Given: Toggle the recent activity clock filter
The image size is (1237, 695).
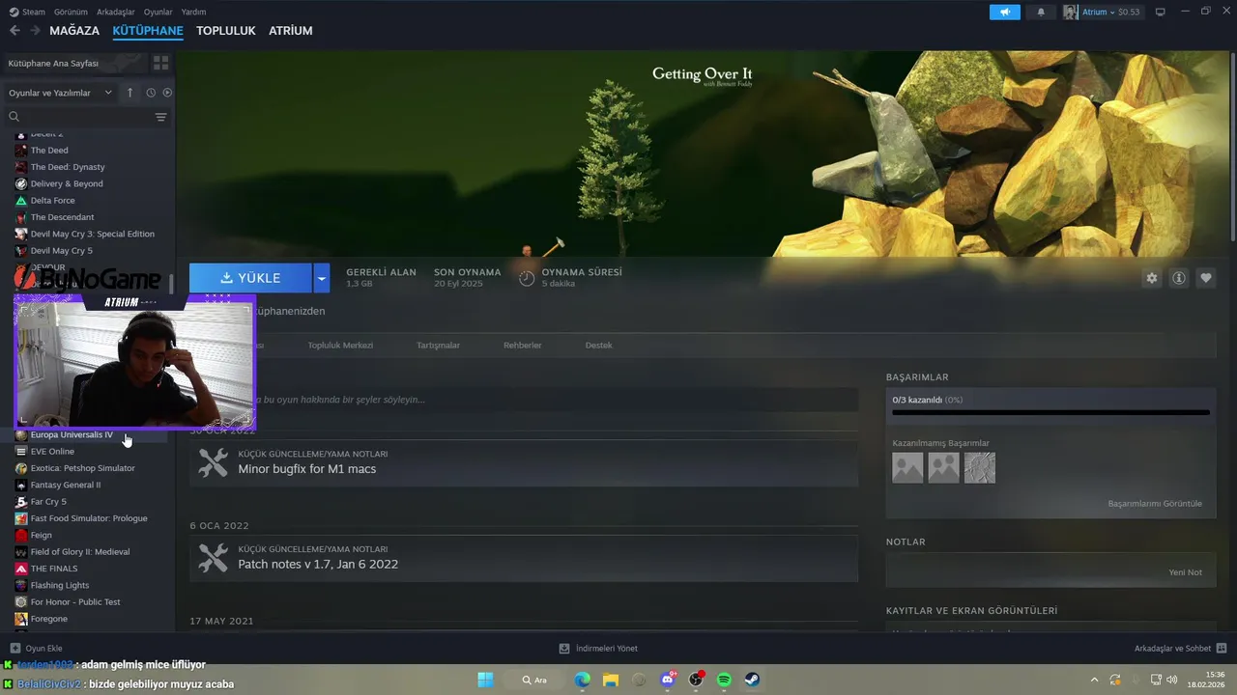Looking at the screenshot, I should point(151,93).
